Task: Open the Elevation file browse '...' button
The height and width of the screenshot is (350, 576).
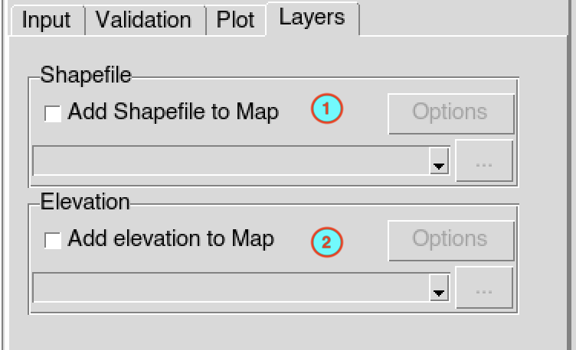Action: pyautogui.click(x=484, y=287)
